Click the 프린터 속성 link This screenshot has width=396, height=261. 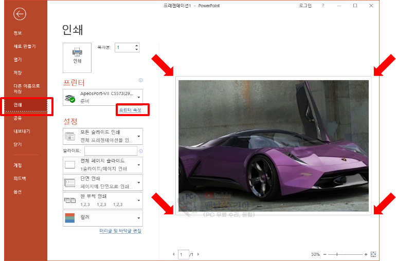coord(130,110)
